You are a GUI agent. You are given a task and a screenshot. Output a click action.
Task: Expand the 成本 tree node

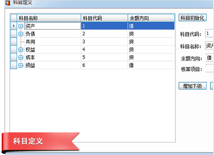(21, 58)
